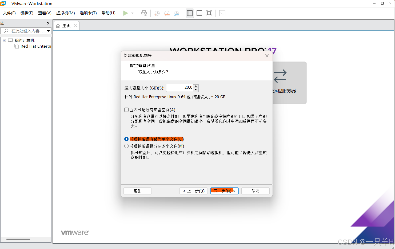
Task: Open the Snapshot Manager icon
Action: click(177, 13)
